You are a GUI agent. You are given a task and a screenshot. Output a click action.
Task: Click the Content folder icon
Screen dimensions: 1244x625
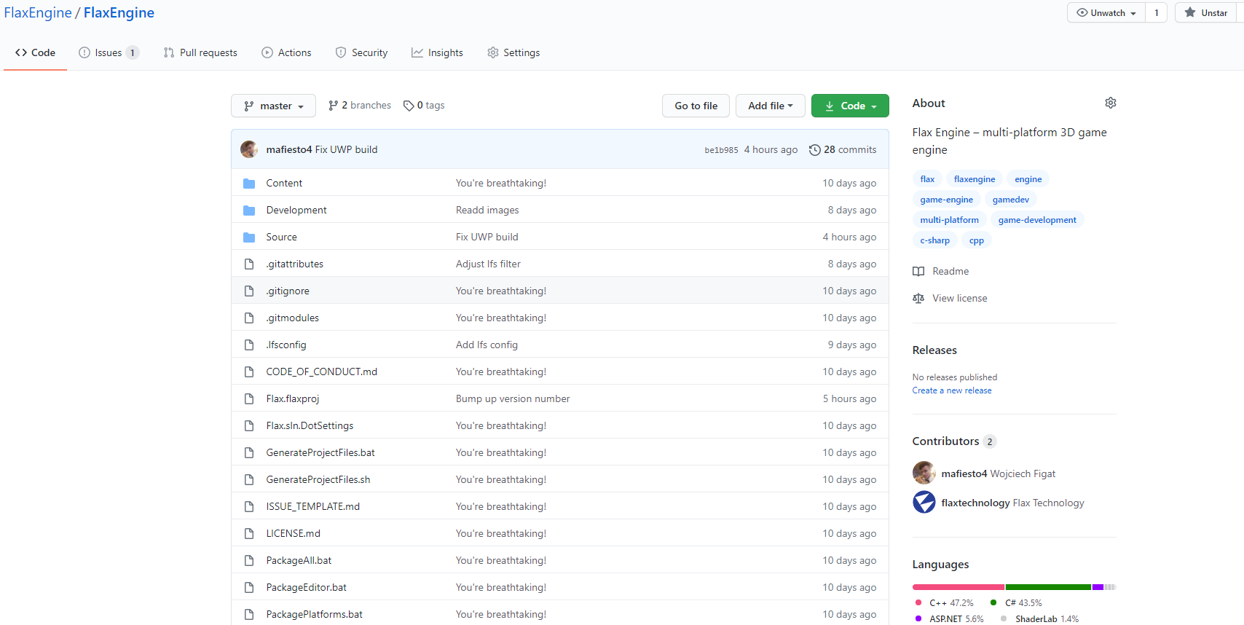[249, 184]
